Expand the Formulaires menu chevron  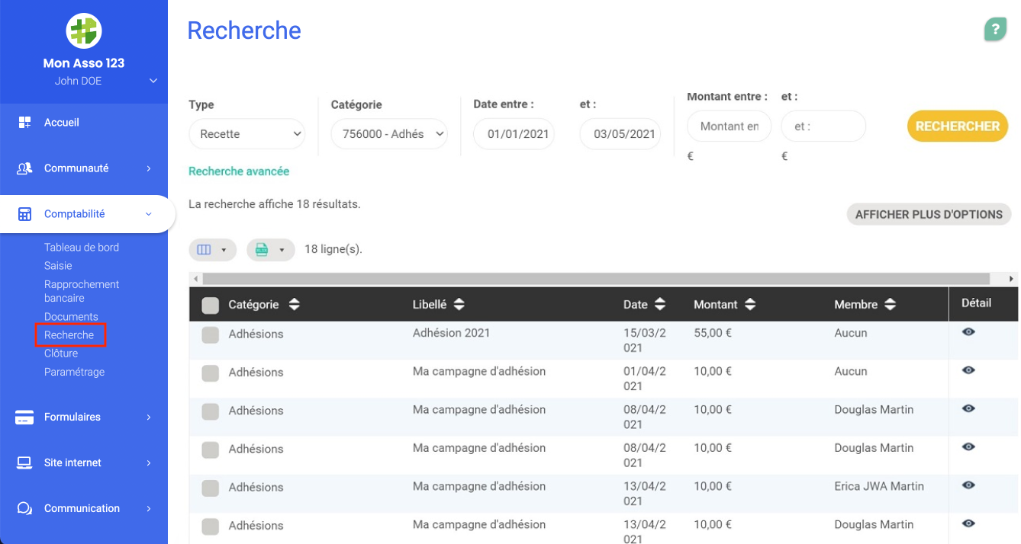pyautogui.click(x=149, y=418)
